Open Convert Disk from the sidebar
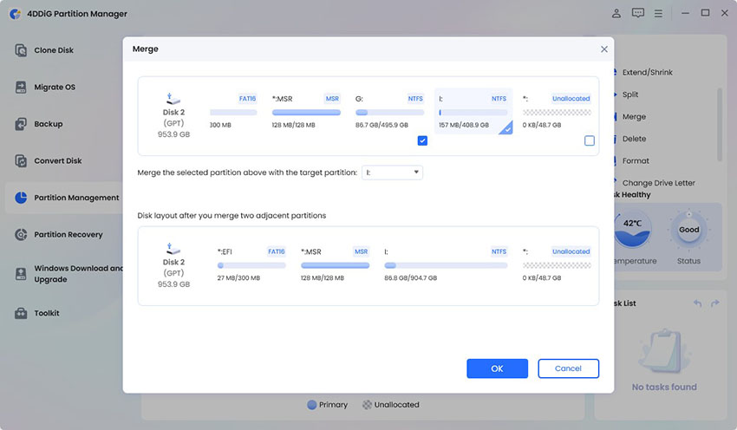Image resolution: width=737 pixels, height=430 pixels. pyautogui.click(x=58, y=160)
